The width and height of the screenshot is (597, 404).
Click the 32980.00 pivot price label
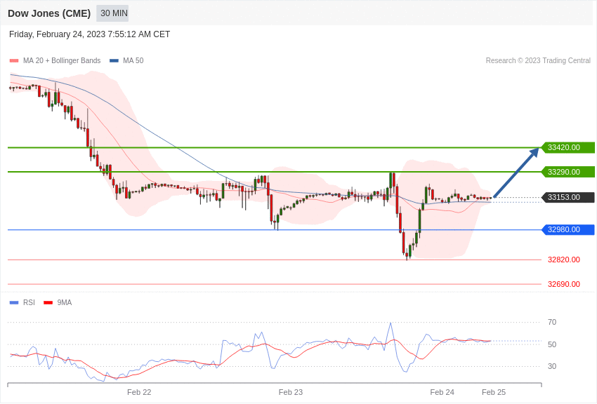(568, 229)
